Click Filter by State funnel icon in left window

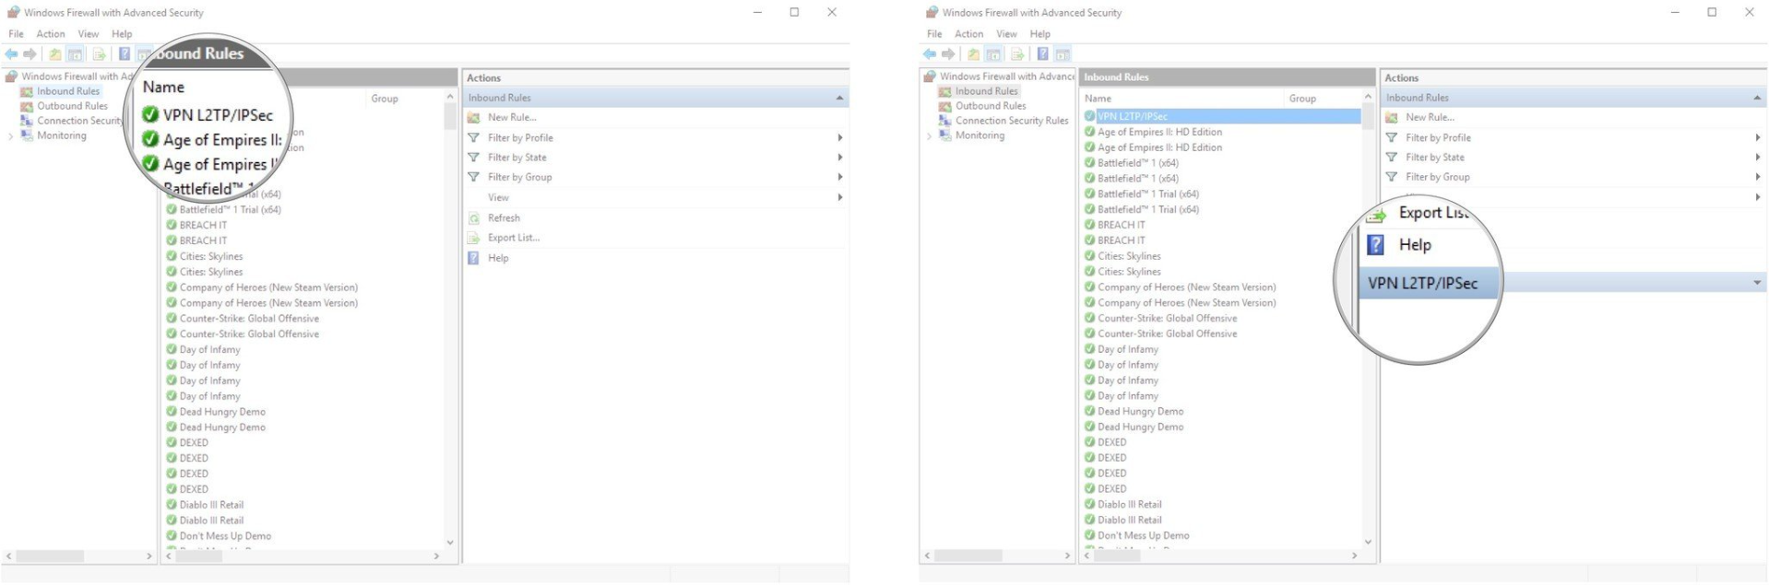(x=473, y=158)
